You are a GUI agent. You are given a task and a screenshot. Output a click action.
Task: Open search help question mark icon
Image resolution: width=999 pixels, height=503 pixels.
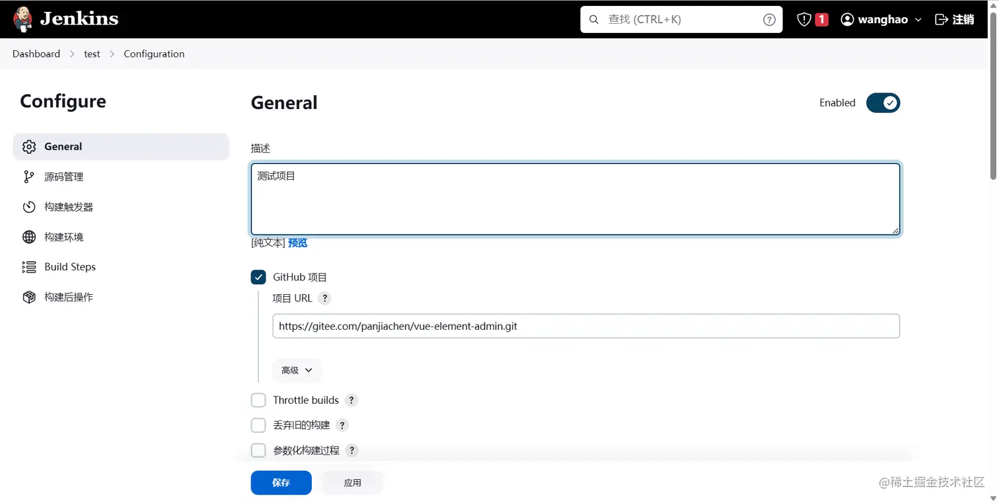point(769,20)
